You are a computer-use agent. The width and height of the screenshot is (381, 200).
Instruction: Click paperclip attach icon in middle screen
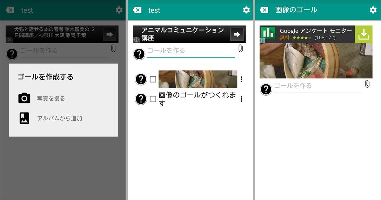pyautogui.click(x=240, y=49)
